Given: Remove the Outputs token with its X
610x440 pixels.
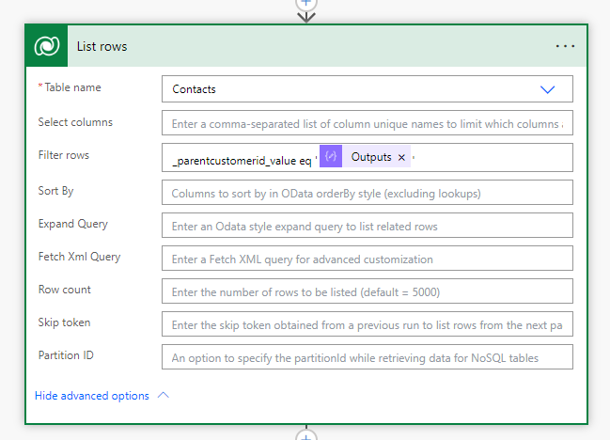Looking at the screenshot, I should (x=401, y=158).
